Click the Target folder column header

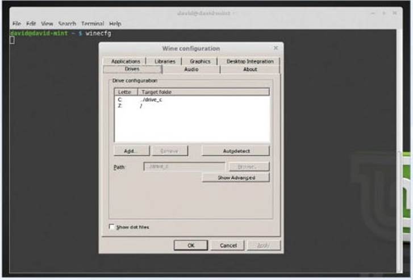tap(203, 92)
